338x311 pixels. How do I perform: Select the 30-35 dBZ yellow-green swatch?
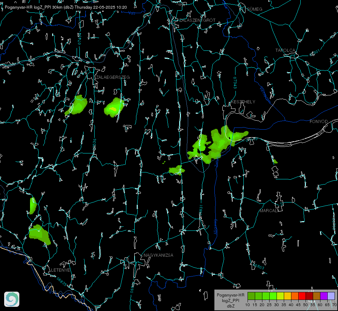click(280, 296)
